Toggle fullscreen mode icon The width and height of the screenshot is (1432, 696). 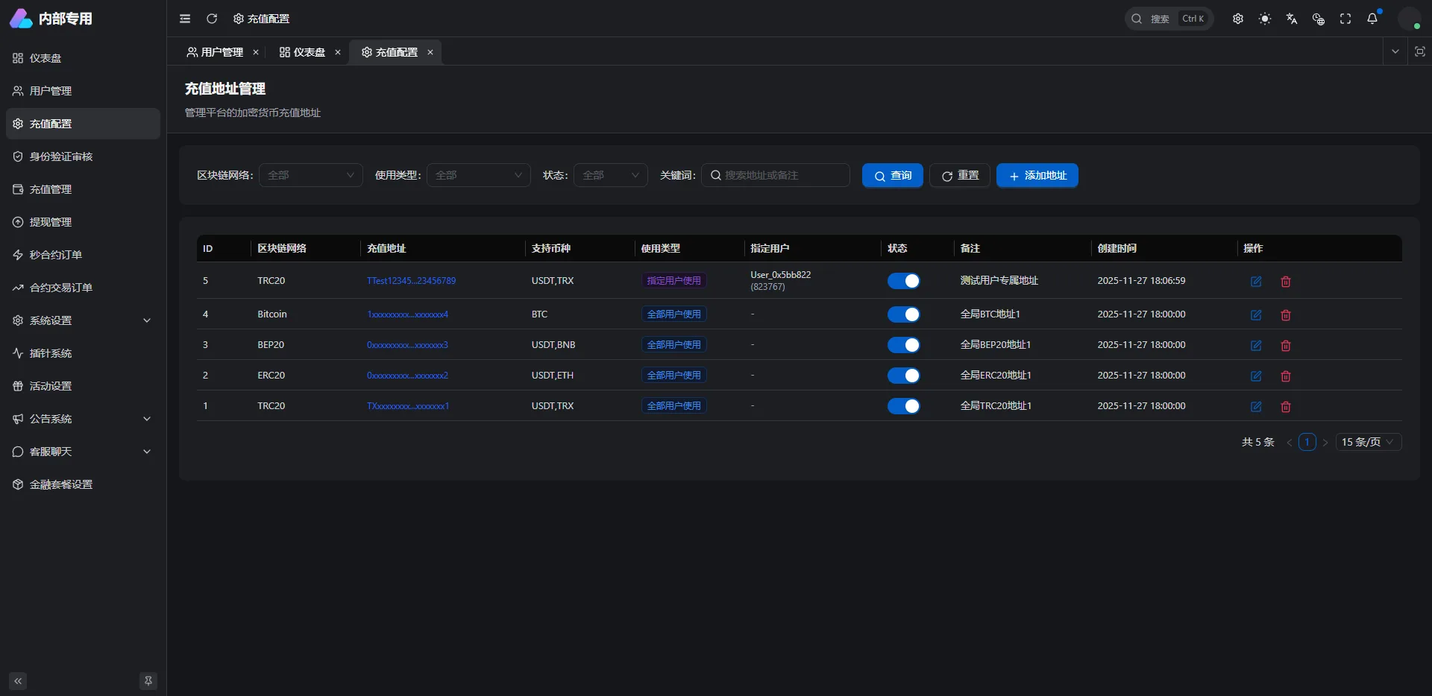pyautogui.click(x=1345, y=19)
